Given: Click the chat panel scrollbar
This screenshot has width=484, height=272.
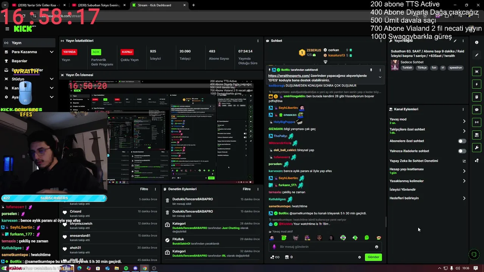Looking at the screenshot, I should click(x=385, y=222).
